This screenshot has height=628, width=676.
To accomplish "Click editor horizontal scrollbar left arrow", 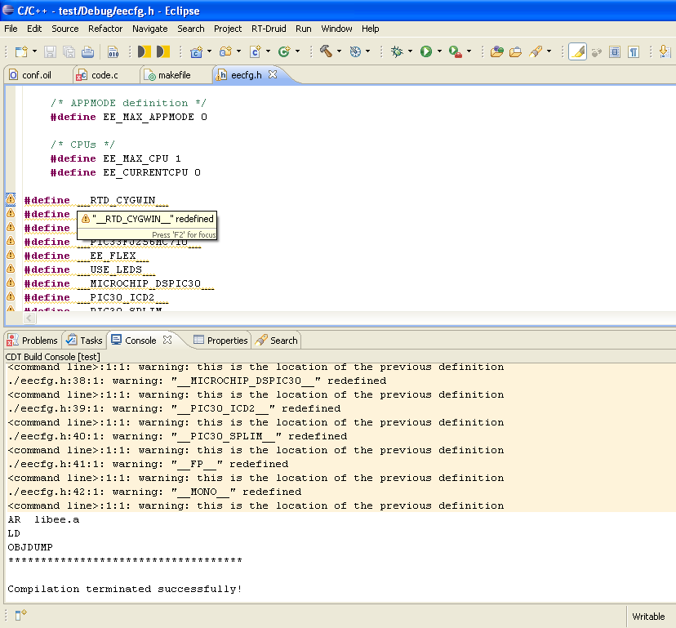I will point(29,318).
